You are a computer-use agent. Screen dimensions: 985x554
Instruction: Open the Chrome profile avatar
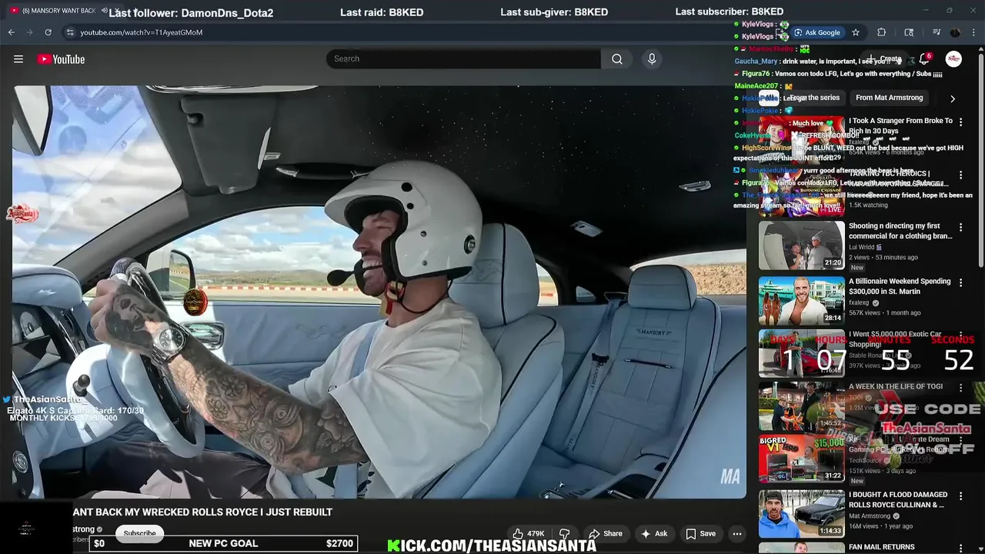[955, 32]
